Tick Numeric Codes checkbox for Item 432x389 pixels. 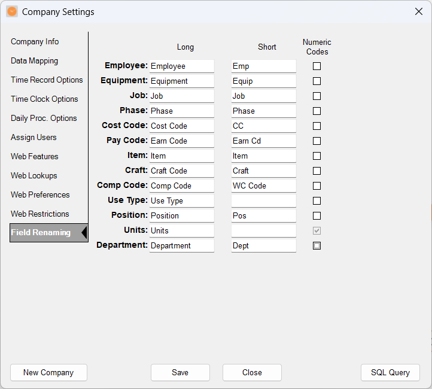[x=317, y=156]
